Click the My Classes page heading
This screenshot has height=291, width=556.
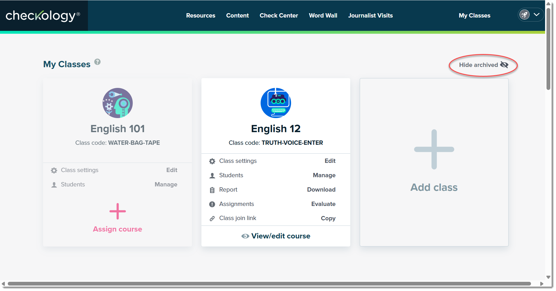tap(67, 64)
